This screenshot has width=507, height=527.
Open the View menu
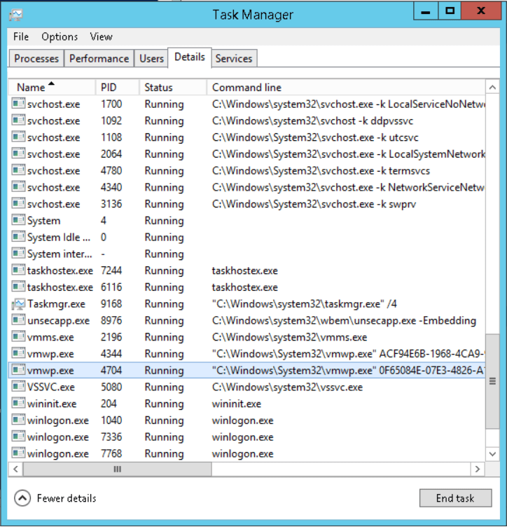(101, 36)
